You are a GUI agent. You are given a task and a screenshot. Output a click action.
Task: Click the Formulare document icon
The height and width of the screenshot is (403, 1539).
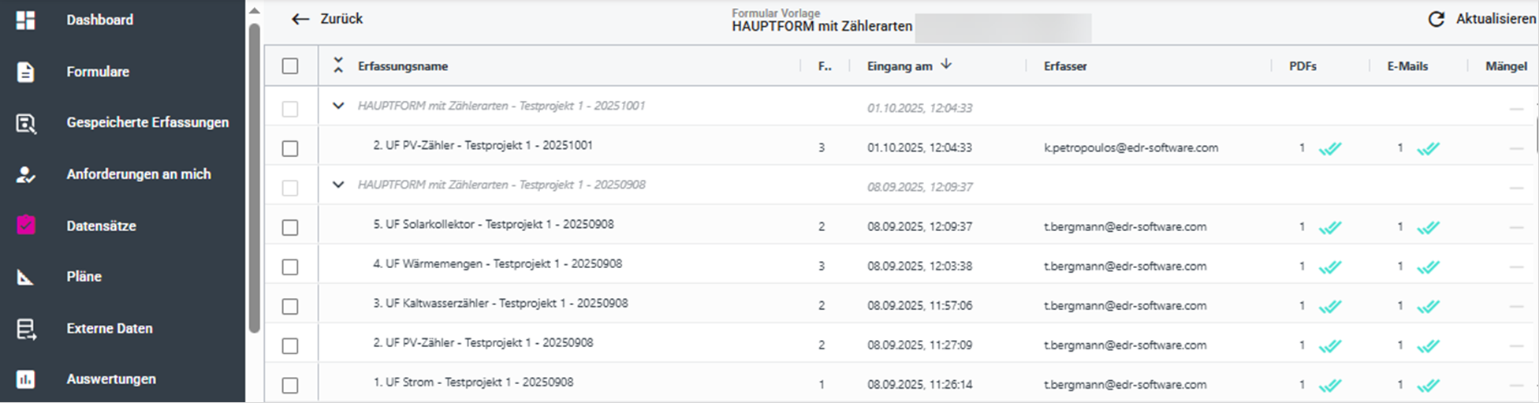pyautogui.click(x=26, y=72)
